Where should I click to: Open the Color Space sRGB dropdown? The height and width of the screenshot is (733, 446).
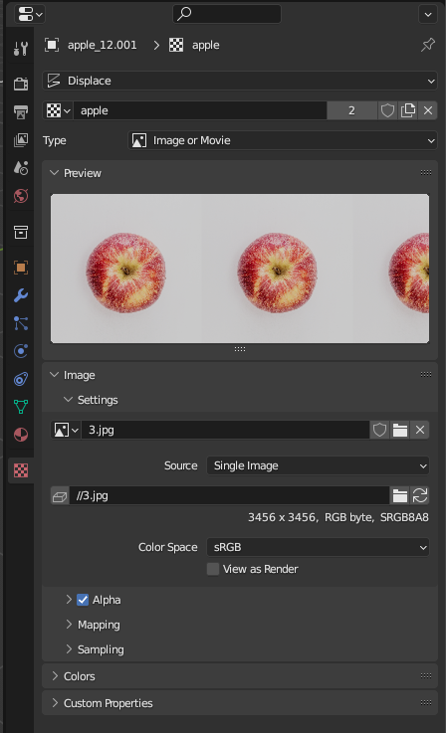click(318, 547)
